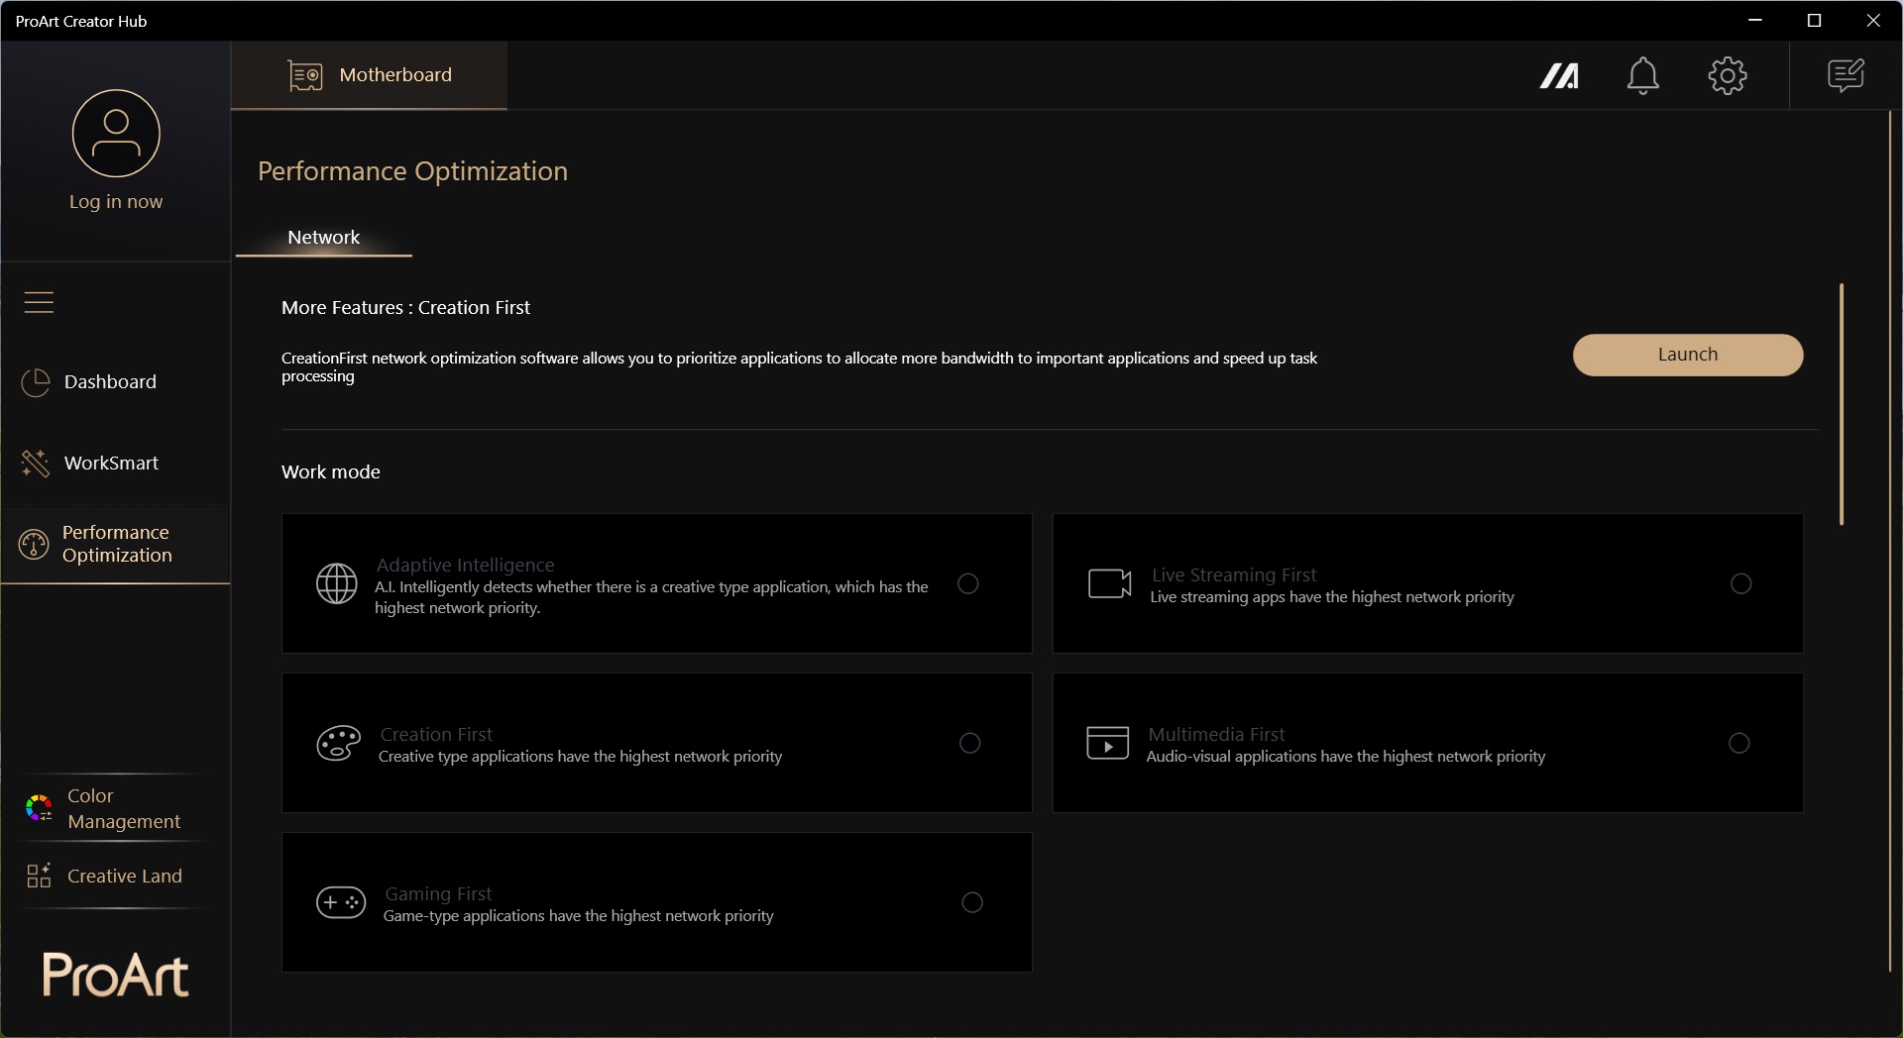The width and height of the screenshot is (1903, 1038).
Task: Switch to the Motherboard device tab
Action: click(x=370, y=75)
